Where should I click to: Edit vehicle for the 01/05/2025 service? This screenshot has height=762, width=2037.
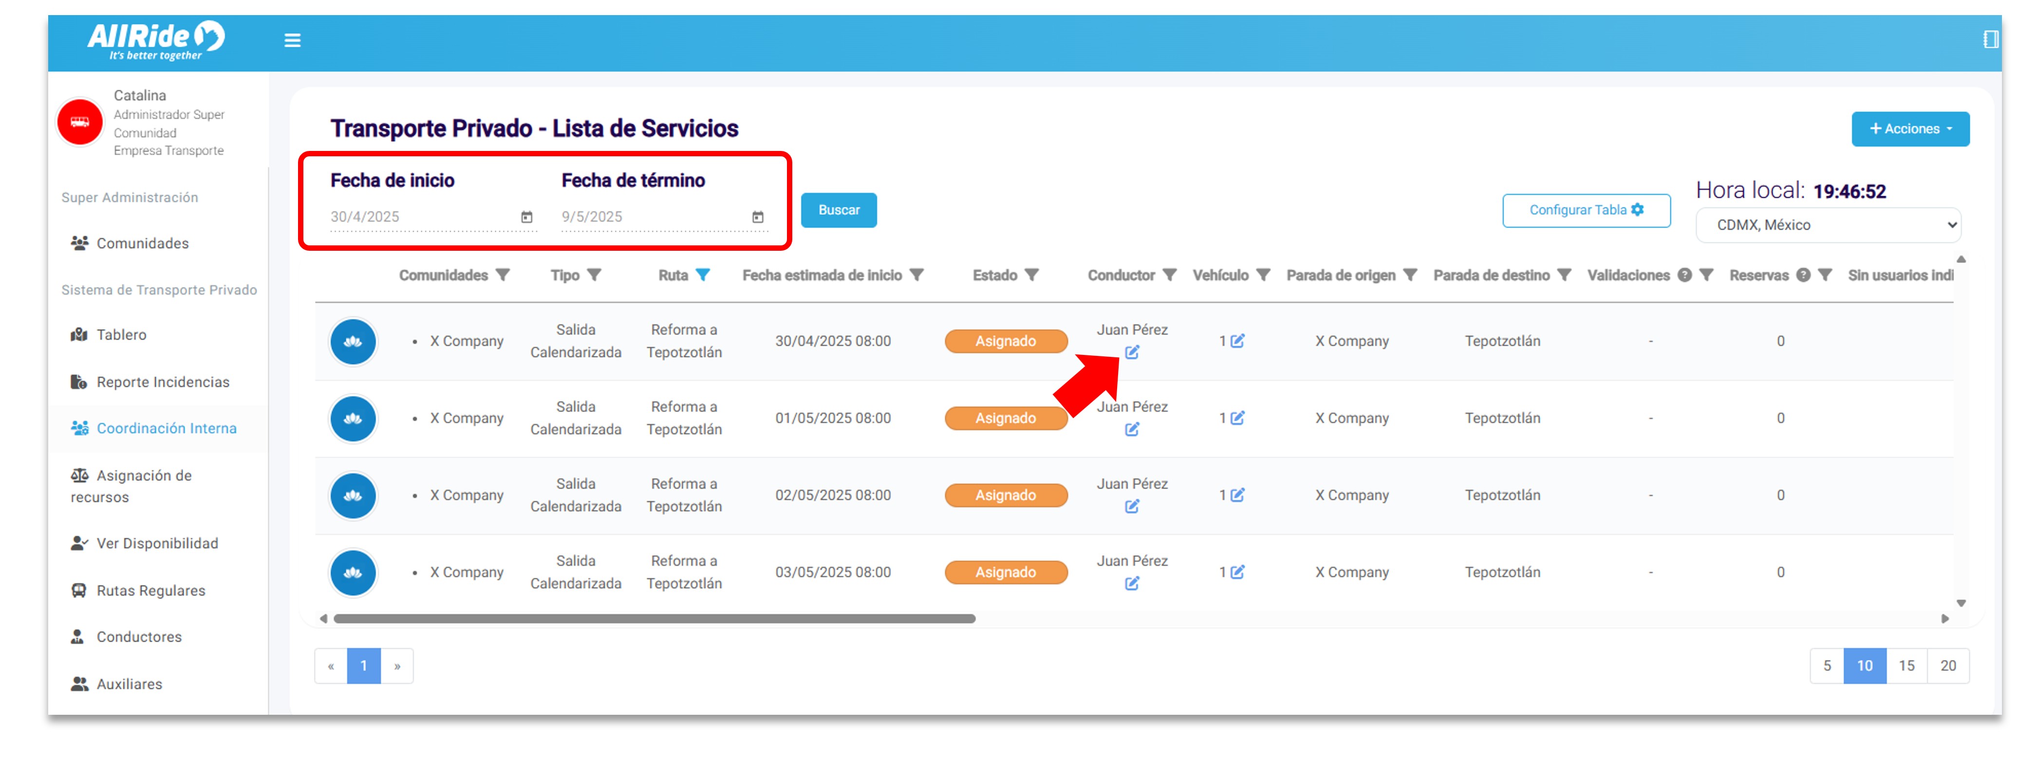tap(1237, 418)
